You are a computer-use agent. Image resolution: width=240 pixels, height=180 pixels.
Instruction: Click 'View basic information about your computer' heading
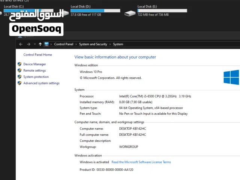[x=115, y=57]
